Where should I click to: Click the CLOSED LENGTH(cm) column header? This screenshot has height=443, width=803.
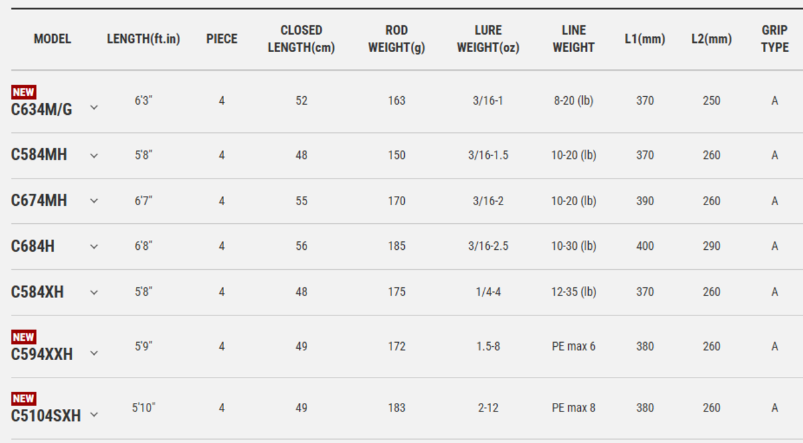pos(301,39)
